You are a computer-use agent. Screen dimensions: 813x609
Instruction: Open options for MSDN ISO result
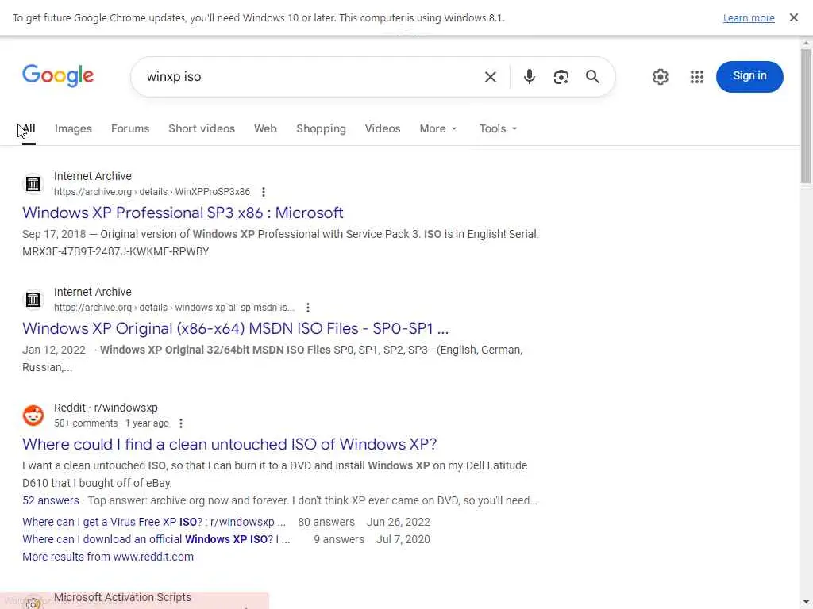[308, 308]
